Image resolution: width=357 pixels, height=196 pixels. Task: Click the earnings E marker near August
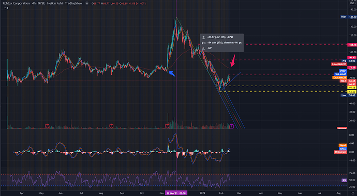click(112, 126)
